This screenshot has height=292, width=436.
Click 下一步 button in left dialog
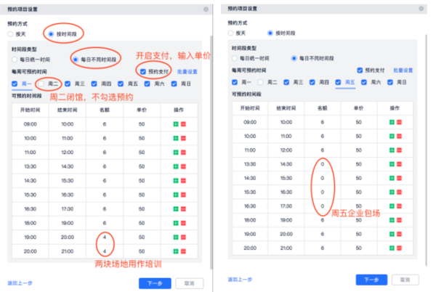coord(153,282)
